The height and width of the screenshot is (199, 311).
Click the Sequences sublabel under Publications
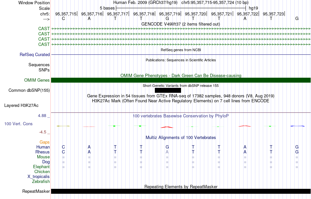coord(39,65)
